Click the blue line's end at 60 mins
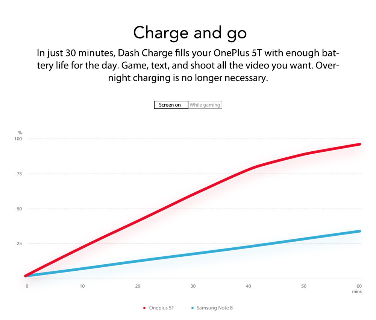 [x=359, y=231]
